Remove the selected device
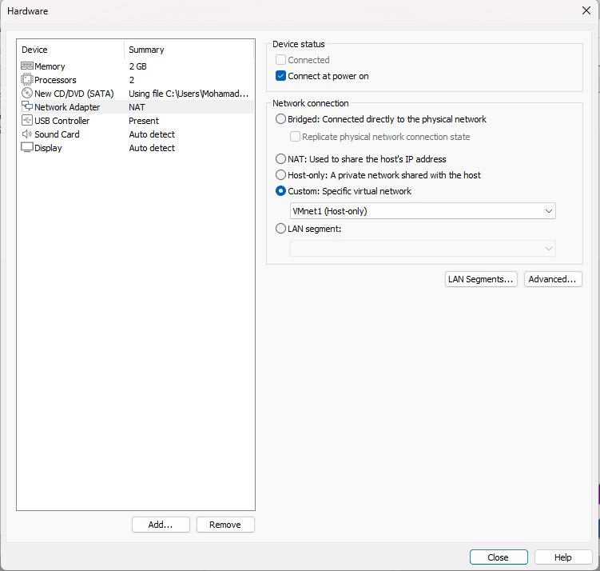The image size is (600, 571). click(225, 525)
